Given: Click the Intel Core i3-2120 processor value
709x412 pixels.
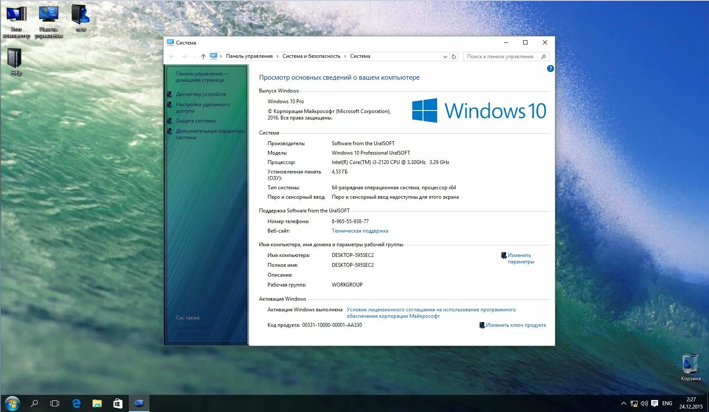Looking at the screenshot, I should [x=390, y=162].
